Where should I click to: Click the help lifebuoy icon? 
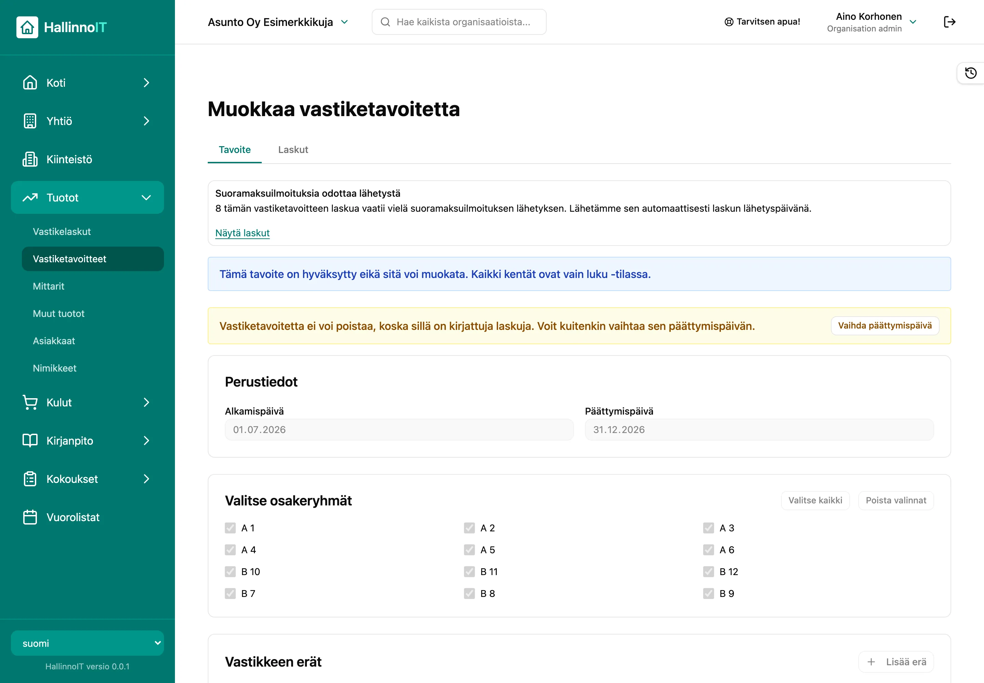(729, 22)
